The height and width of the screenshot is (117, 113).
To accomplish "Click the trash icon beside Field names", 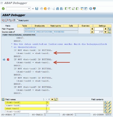I will [3, 99].
